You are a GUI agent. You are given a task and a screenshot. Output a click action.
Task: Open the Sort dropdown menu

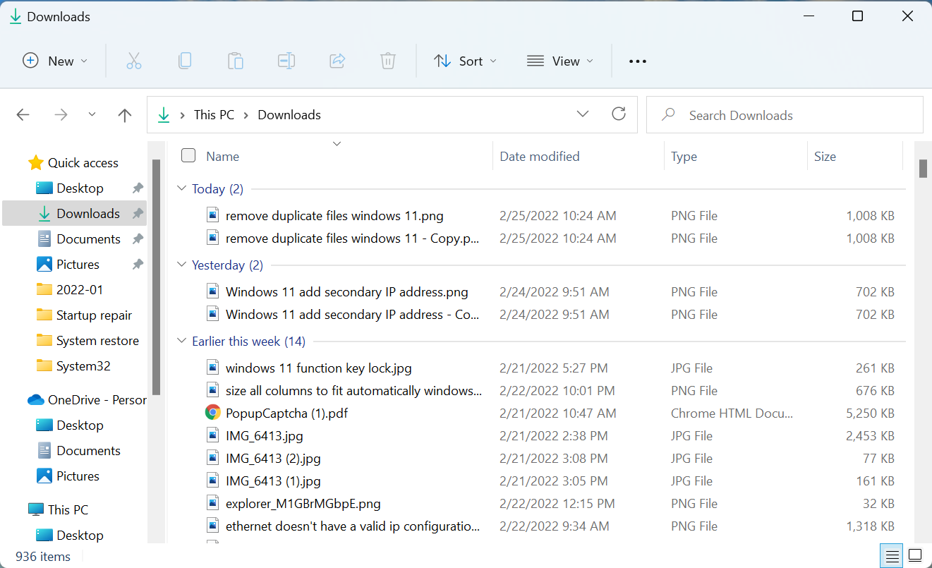[x=465, y=61]
